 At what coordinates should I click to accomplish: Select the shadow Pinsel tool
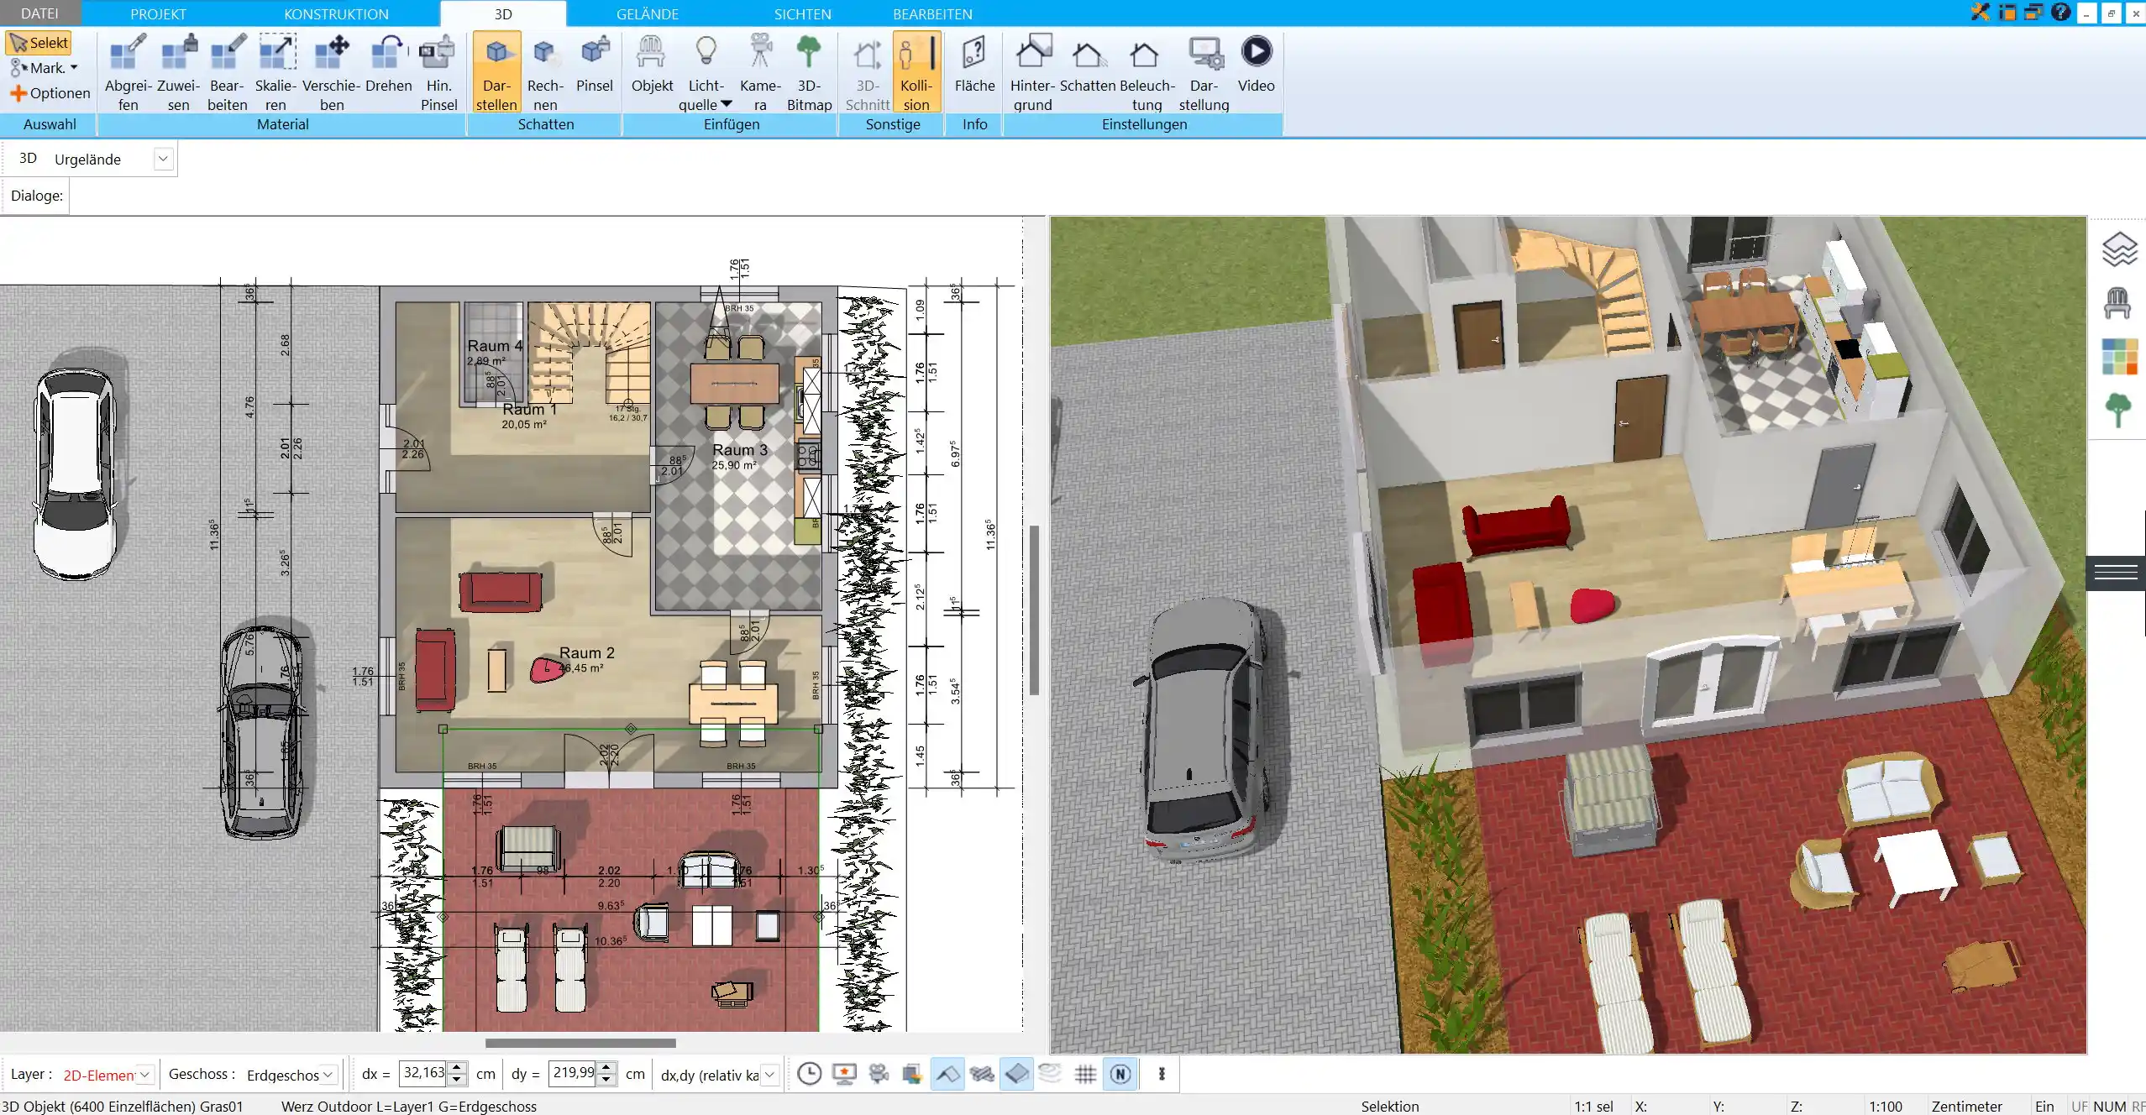coord(595,64)
